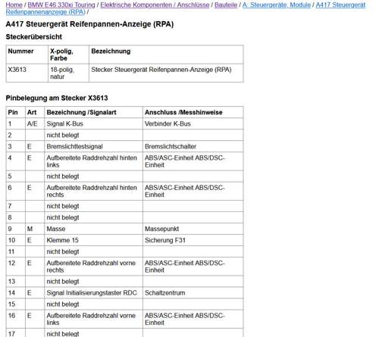Screen dimensions: 379x337
Task: Click the Bezeichnung /Signalart column header
Action: click(x=93, y=112)
